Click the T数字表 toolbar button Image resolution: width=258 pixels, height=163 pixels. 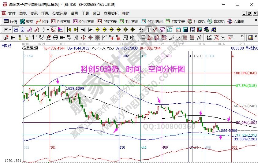175,21
